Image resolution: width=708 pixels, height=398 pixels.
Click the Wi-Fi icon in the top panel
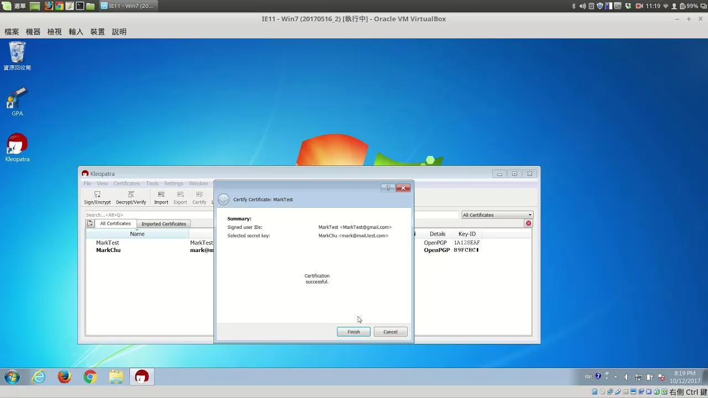[666, 6]
